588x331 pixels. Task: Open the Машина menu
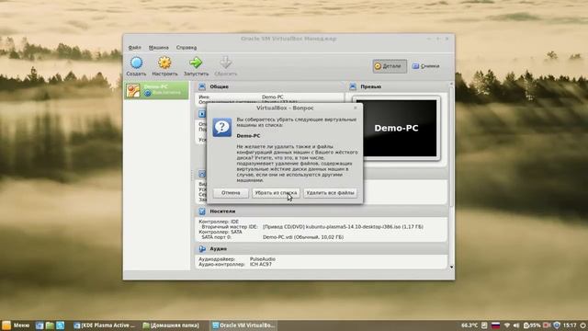coord(159,48)
